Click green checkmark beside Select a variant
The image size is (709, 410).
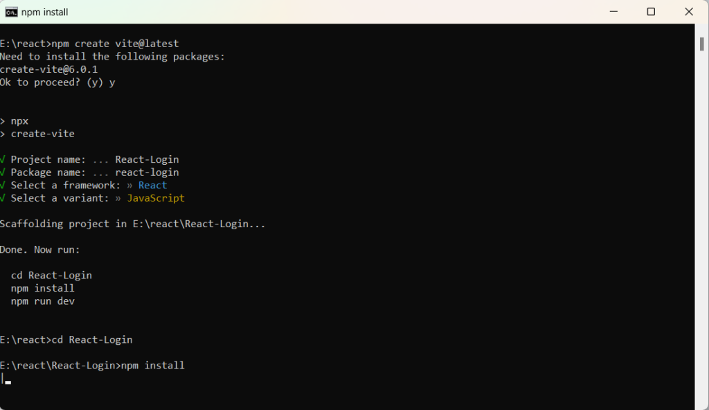click(x=3, y=198)
